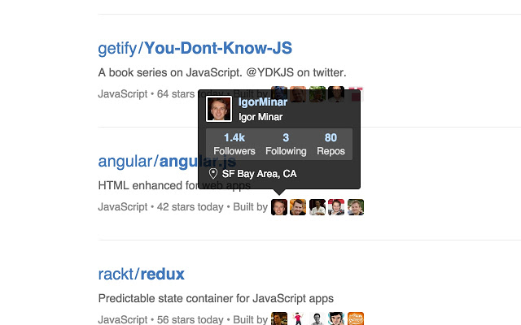This screenshot has height=325, width=521.
Task: View the 80 Repos stat
Action: [331, 145]
